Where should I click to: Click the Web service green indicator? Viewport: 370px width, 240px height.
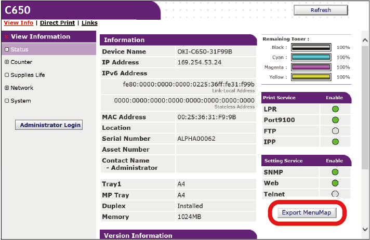[335, 183]
